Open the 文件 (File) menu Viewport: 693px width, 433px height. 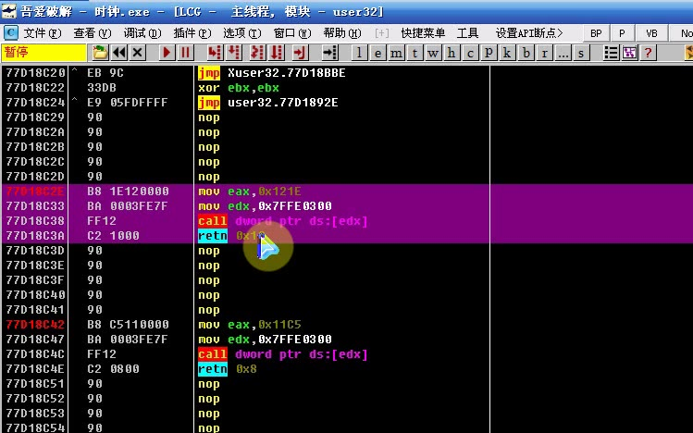coord(41,32)
